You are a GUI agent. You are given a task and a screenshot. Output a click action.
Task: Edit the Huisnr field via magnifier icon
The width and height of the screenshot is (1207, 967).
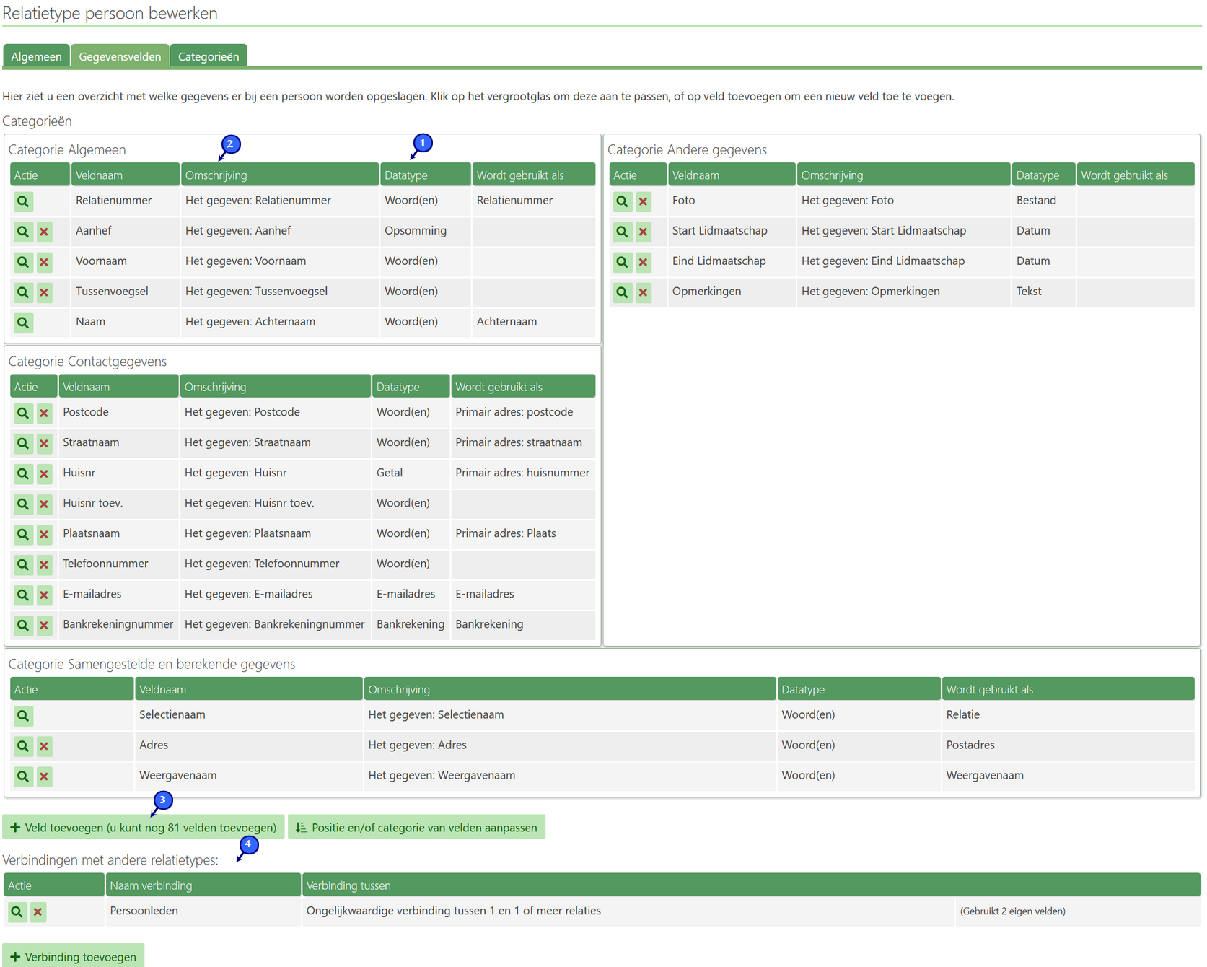point(23,473)
